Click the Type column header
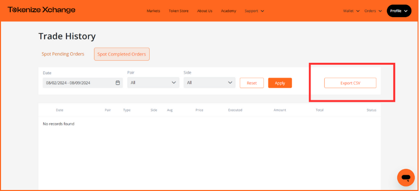Image resolution: width=419 pixels, height=191 pixels. pos(127,110)
